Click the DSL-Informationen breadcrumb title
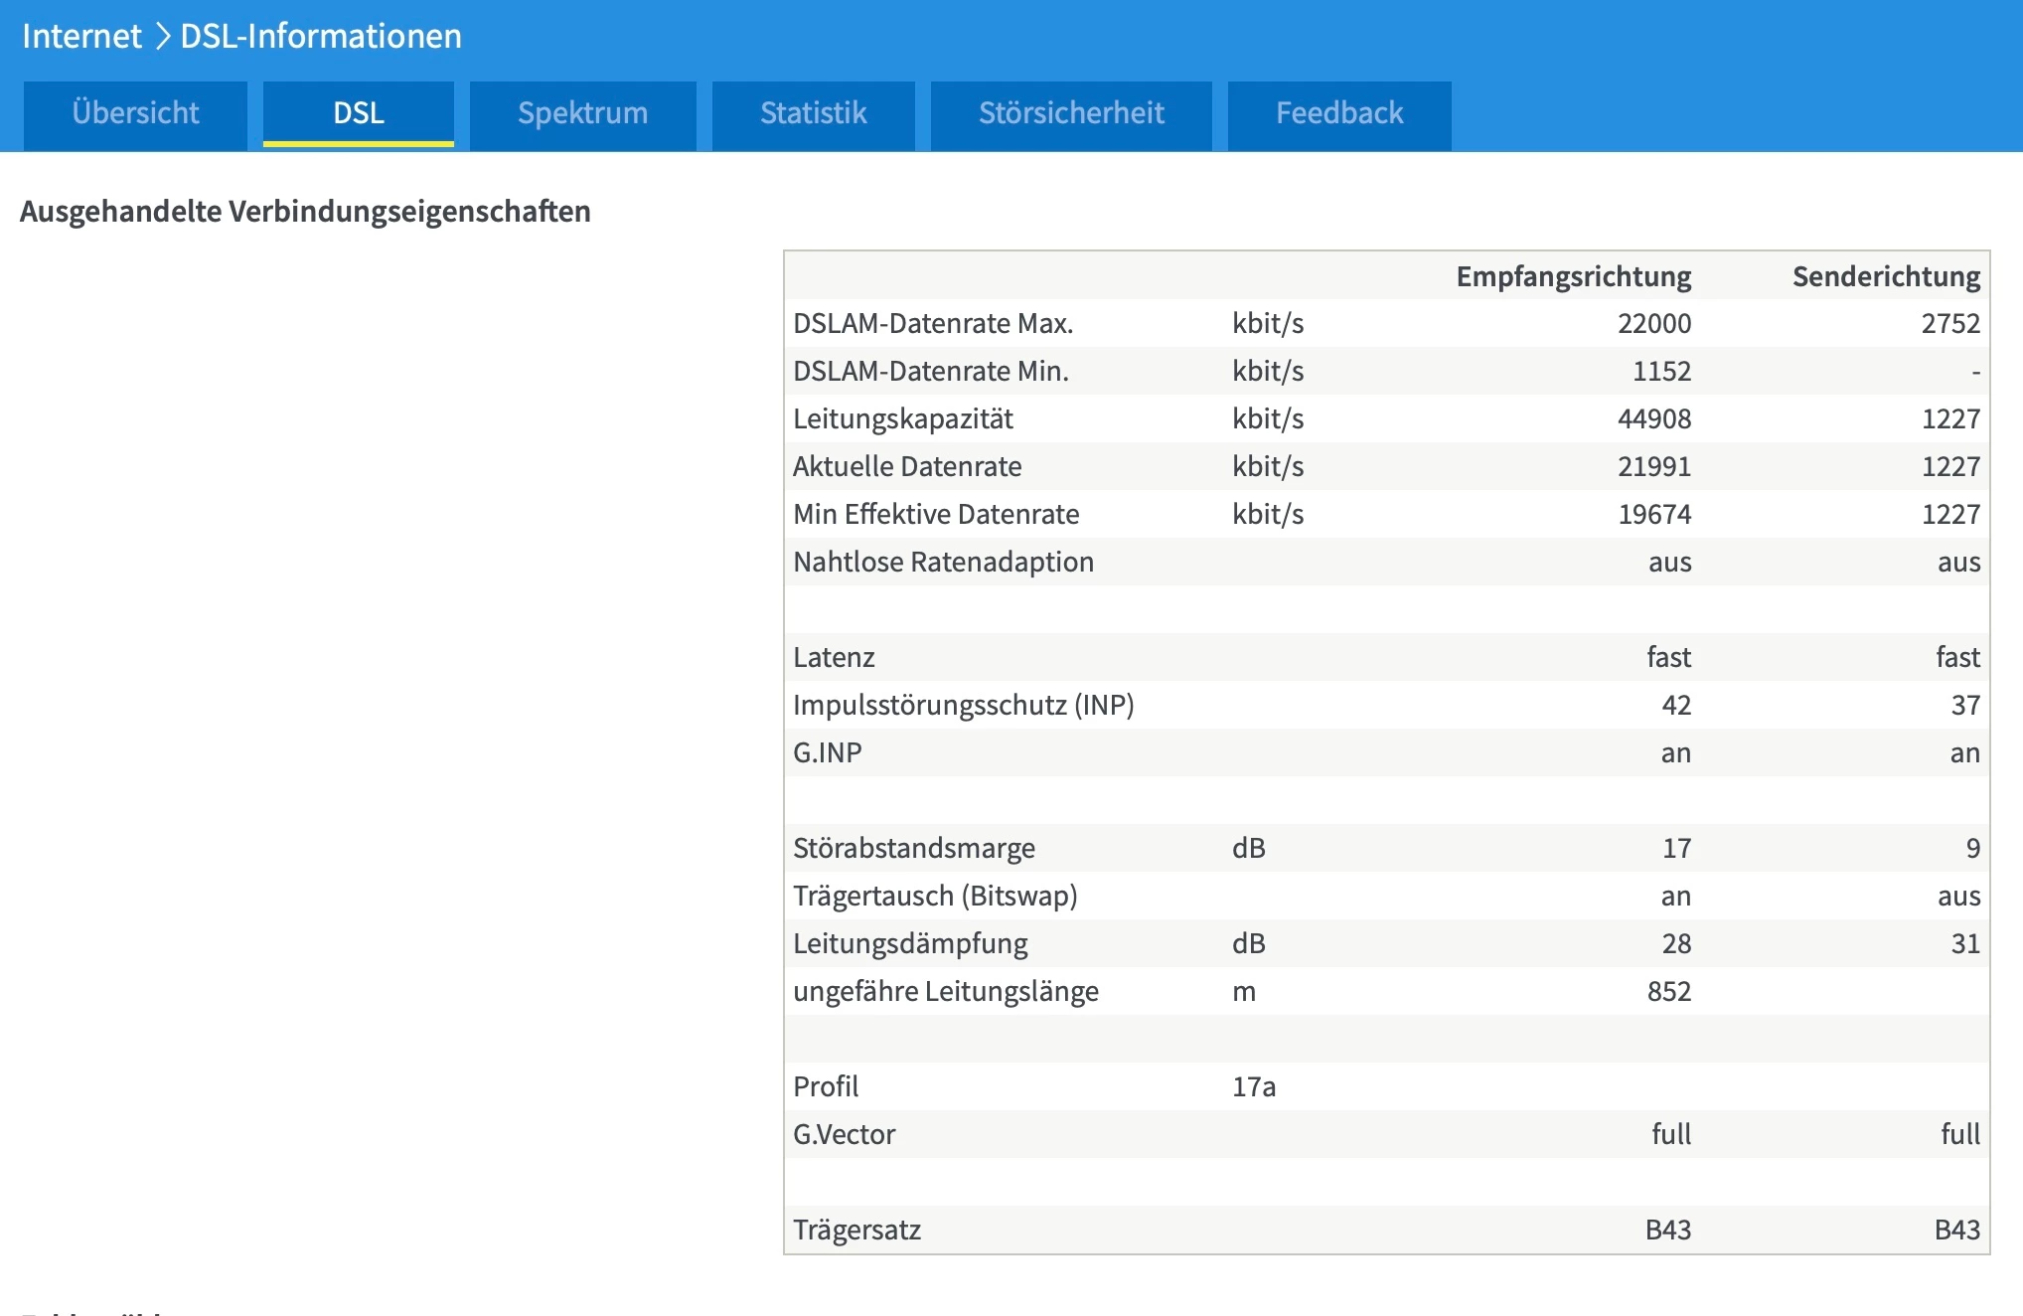 pos(320,36)
